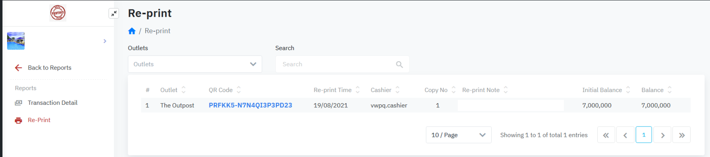
Task: Click the red Re-Print printer icon
Action: pyautogui.click(x=19, y=120)
